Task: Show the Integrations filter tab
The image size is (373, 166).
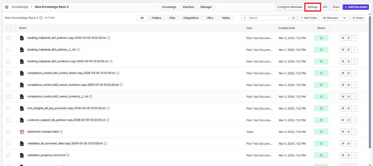Action: point(191,18)
